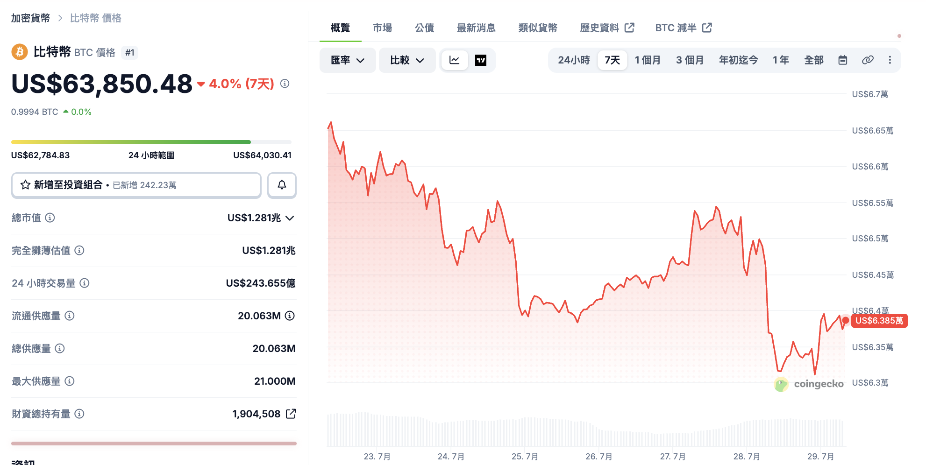Open the 市場 tab
926x465 pixels.
(382, 28)
